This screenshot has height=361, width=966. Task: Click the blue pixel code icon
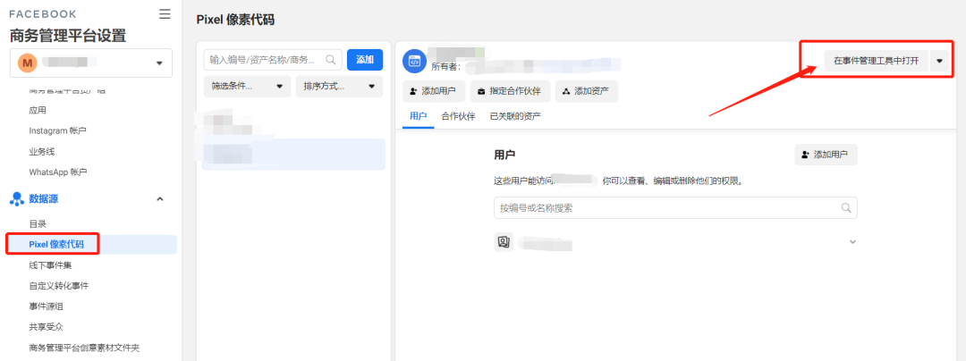(x=415, y=62)
